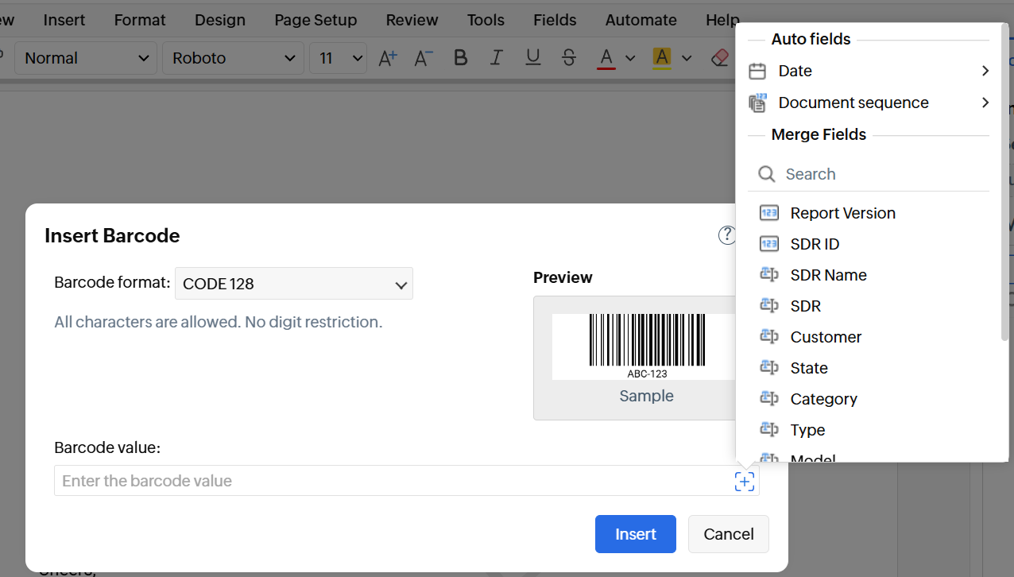
Task: Open the Page Setup menu
Action: coord(315,20)
